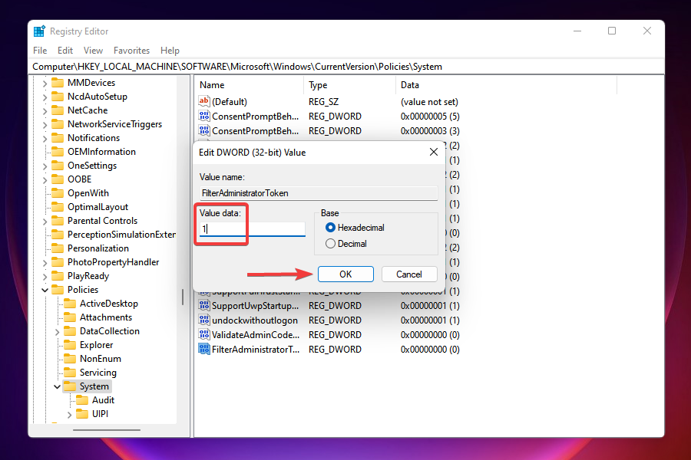Click the OEMInformation folder icon
The image size is (691, 460).
click(x=58, y=152)
